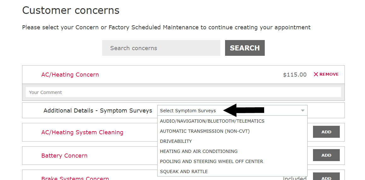
Task: Select SQUEAK AND RATTLE option
Action: [x=184, y=171]
